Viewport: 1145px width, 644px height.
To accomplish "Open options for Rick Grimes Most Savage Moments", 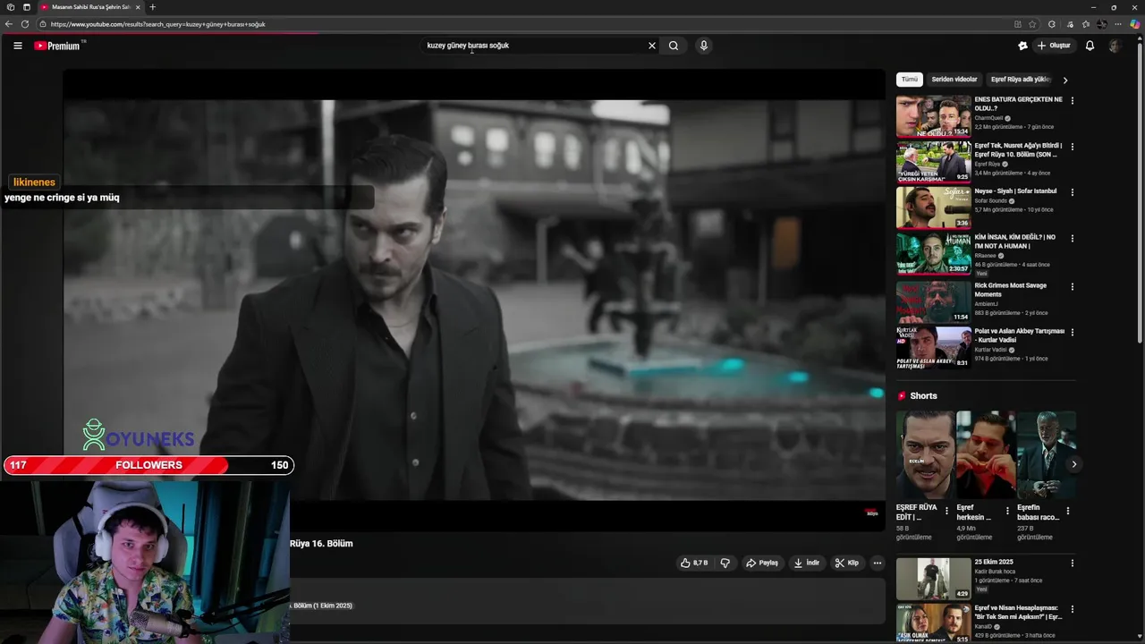I will point(1073,287).
